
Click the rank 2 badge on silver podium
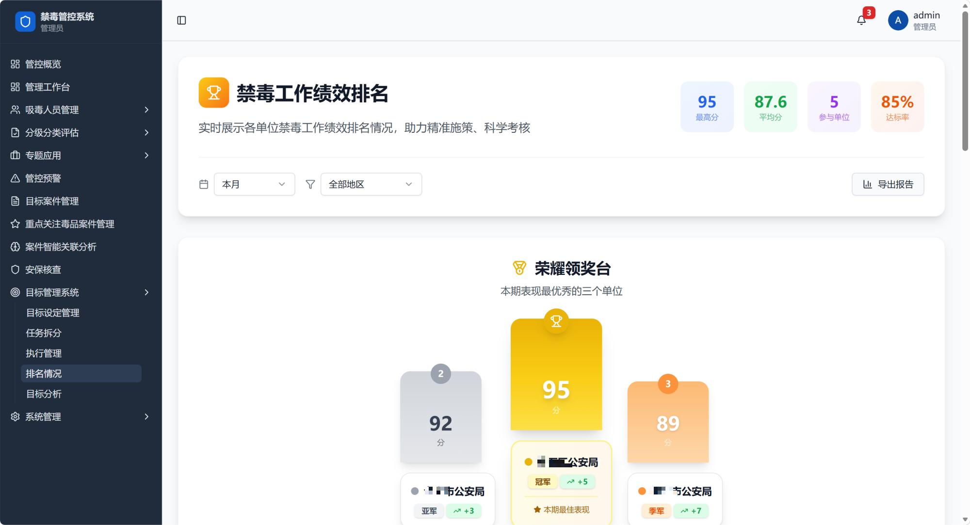pyautogui.click(x=441, y=374)
